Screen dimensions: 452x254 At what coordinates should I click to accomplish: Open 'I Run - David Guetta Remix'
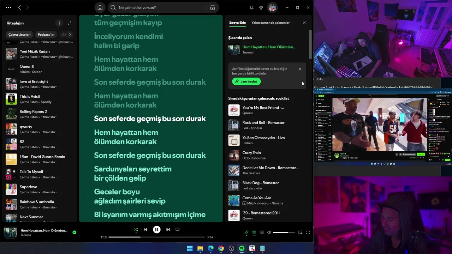(39, 159)
